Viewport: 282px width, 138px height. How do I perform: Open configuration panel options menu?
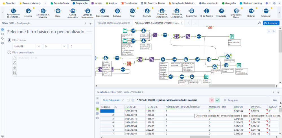point(86,23)
